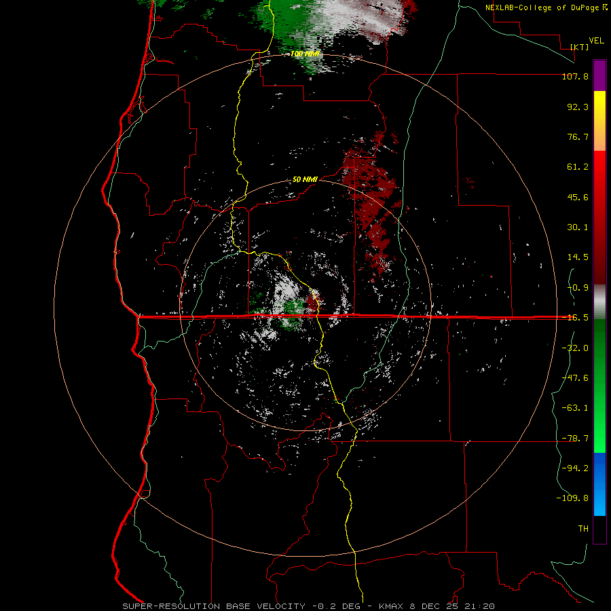Click the 107.8 legend value

(x=575, y=76)
